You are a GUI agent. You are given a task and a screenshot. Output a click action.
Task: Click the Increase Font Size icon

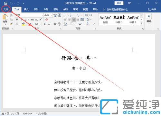click(45, 24)
